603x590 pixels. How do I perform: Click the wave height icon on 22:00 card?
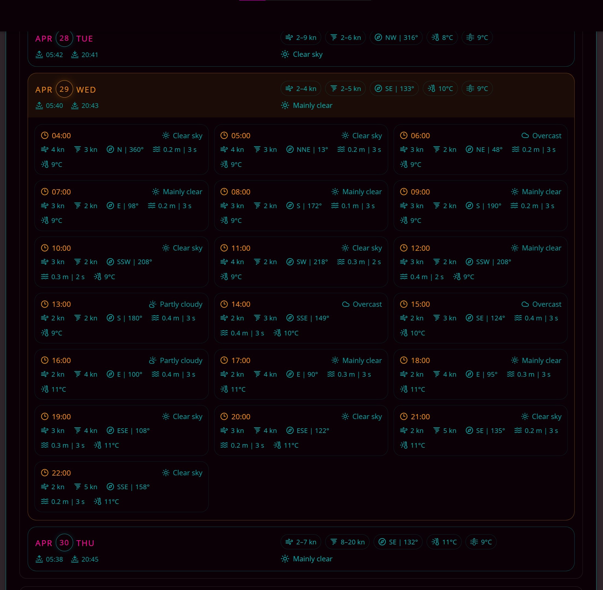pos(45,501)
